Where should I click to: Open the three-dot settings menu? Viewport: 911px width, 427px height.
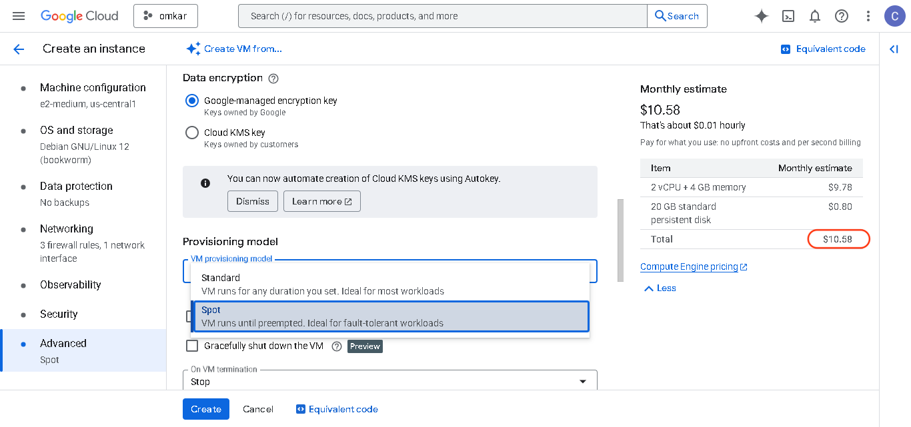click(x=868, y=16)
